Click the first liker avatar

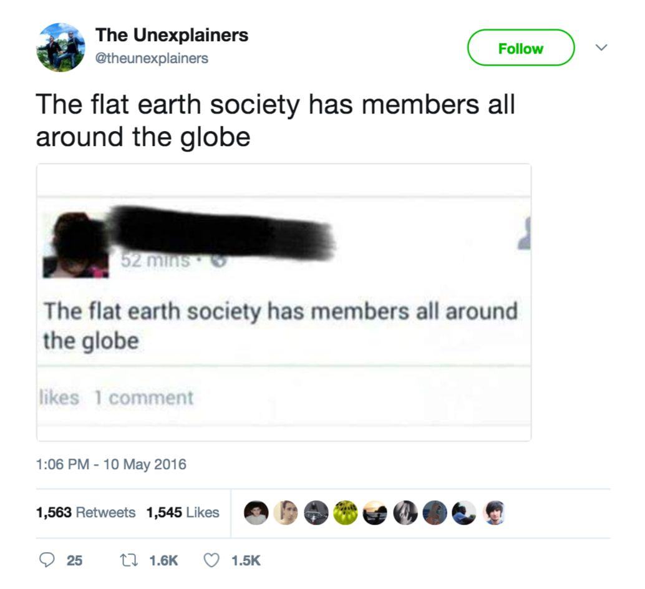tap(256, 512)
